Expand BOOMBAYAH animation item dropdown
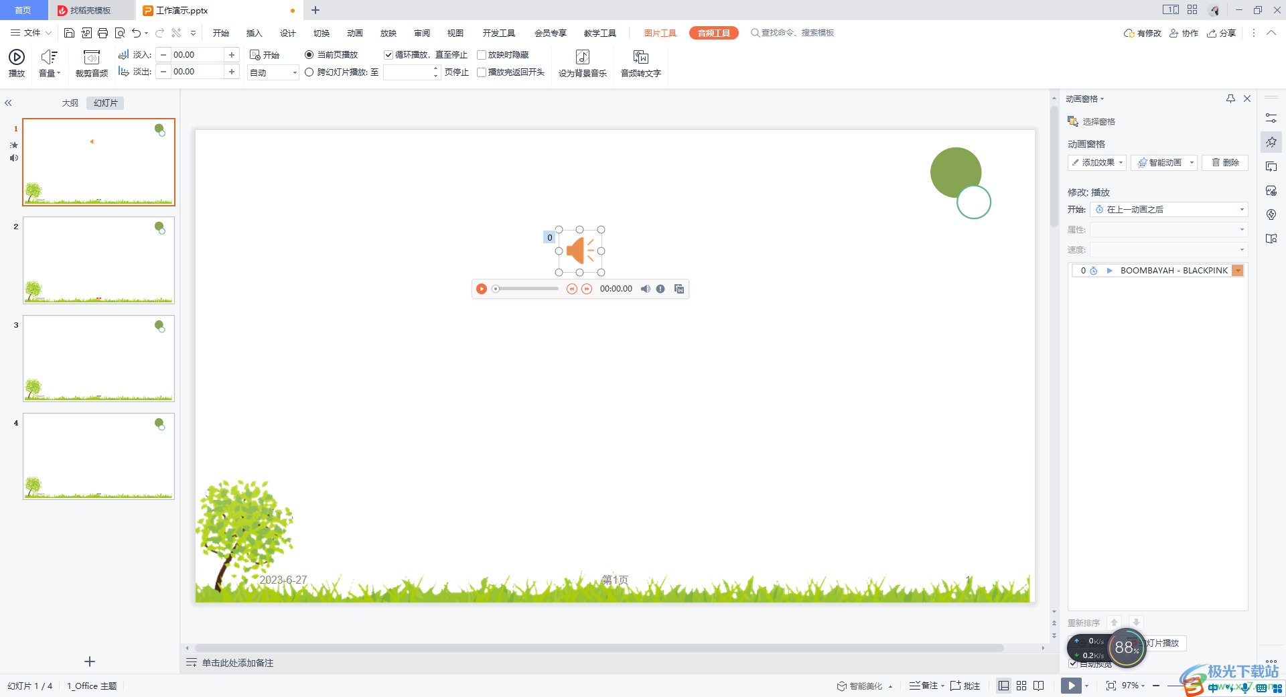 pyautogui.click(x=1238, y=271)
